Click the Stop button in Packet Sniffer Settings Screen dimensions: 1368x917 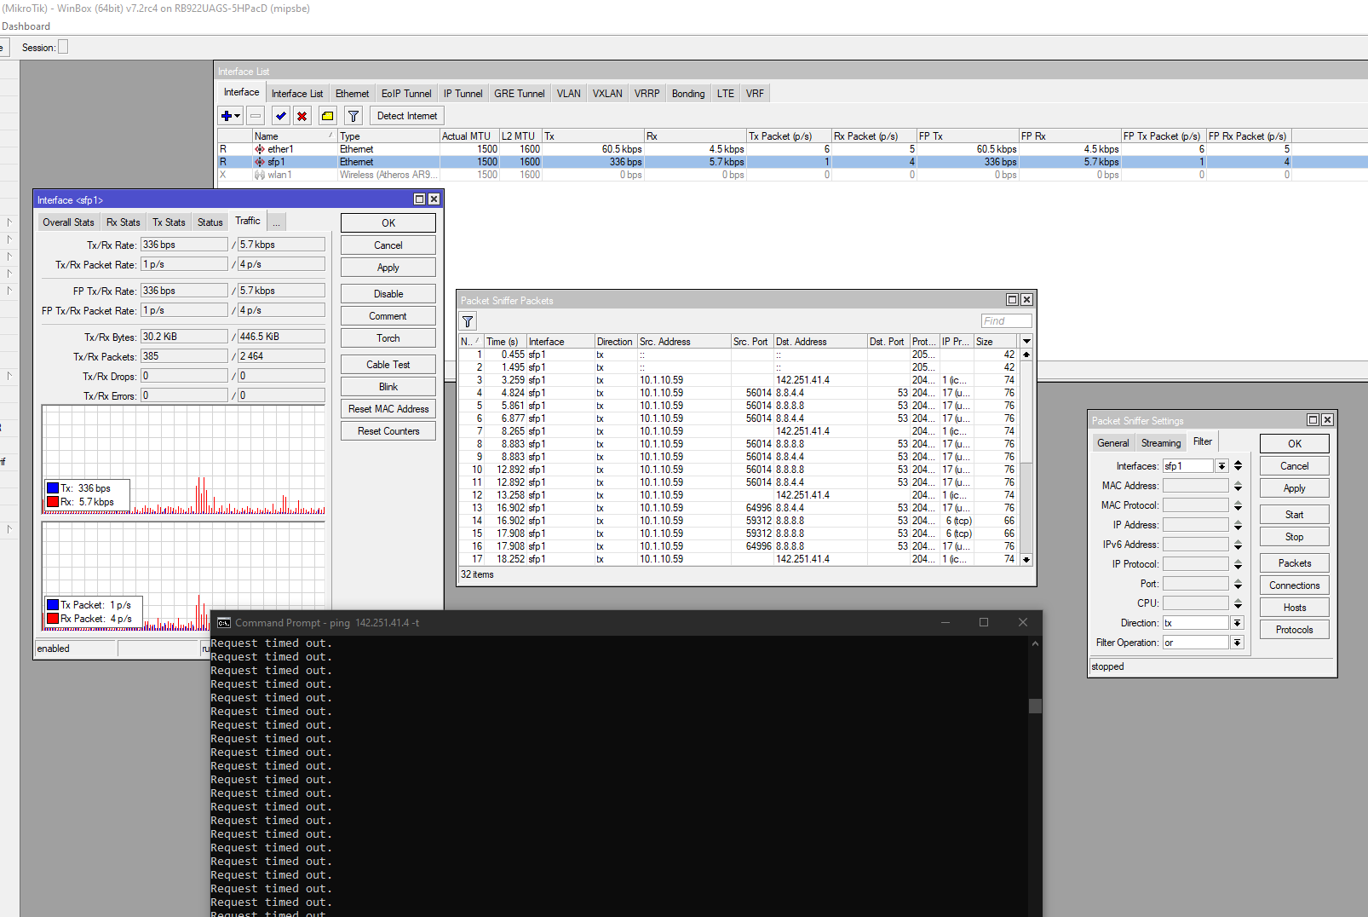pos(1295,537)
